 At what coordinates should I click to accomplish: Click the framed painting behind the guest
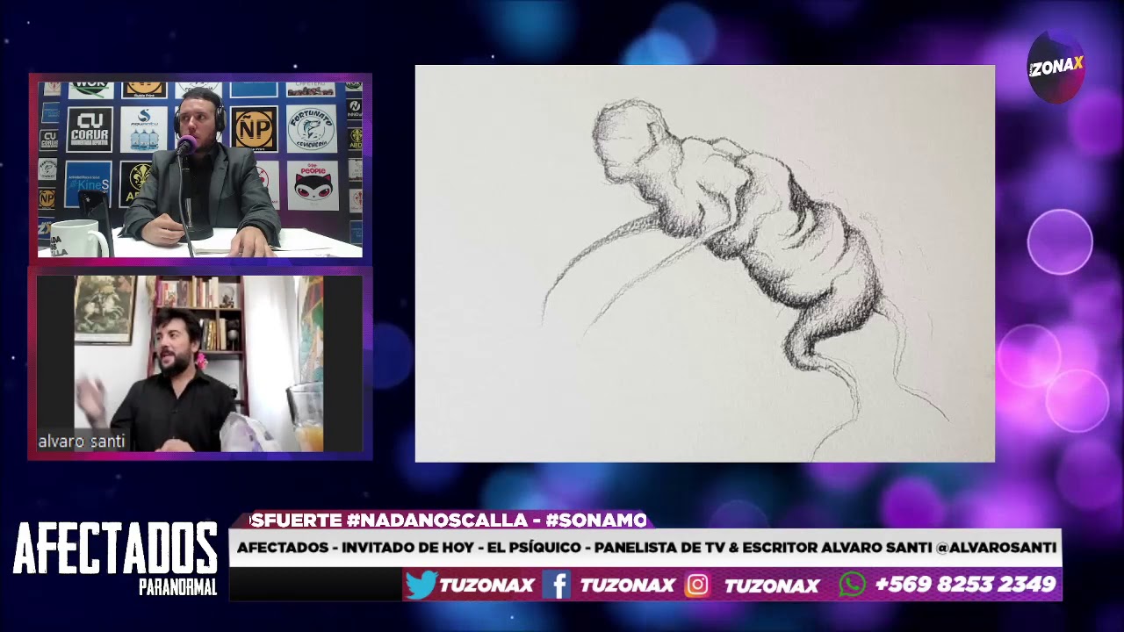click(x=104, y=309)
